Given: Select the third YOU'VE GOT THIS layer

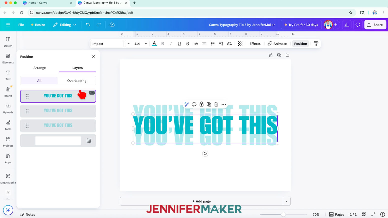Looking at the screenshot, I should coord(58,125).
